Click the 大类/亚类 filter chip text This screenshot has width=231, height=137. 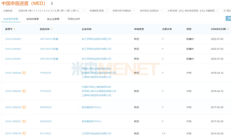click(191, 11)
